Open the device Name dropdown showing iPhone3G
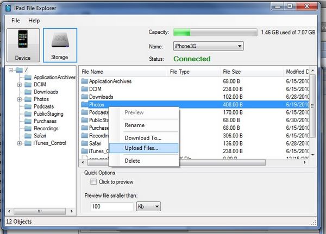 click(208, 46)
